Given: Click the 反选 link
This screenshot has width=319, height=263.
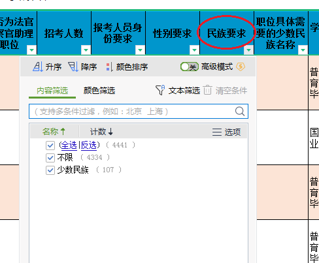Looking at the screenshot, I should [89, 145].
